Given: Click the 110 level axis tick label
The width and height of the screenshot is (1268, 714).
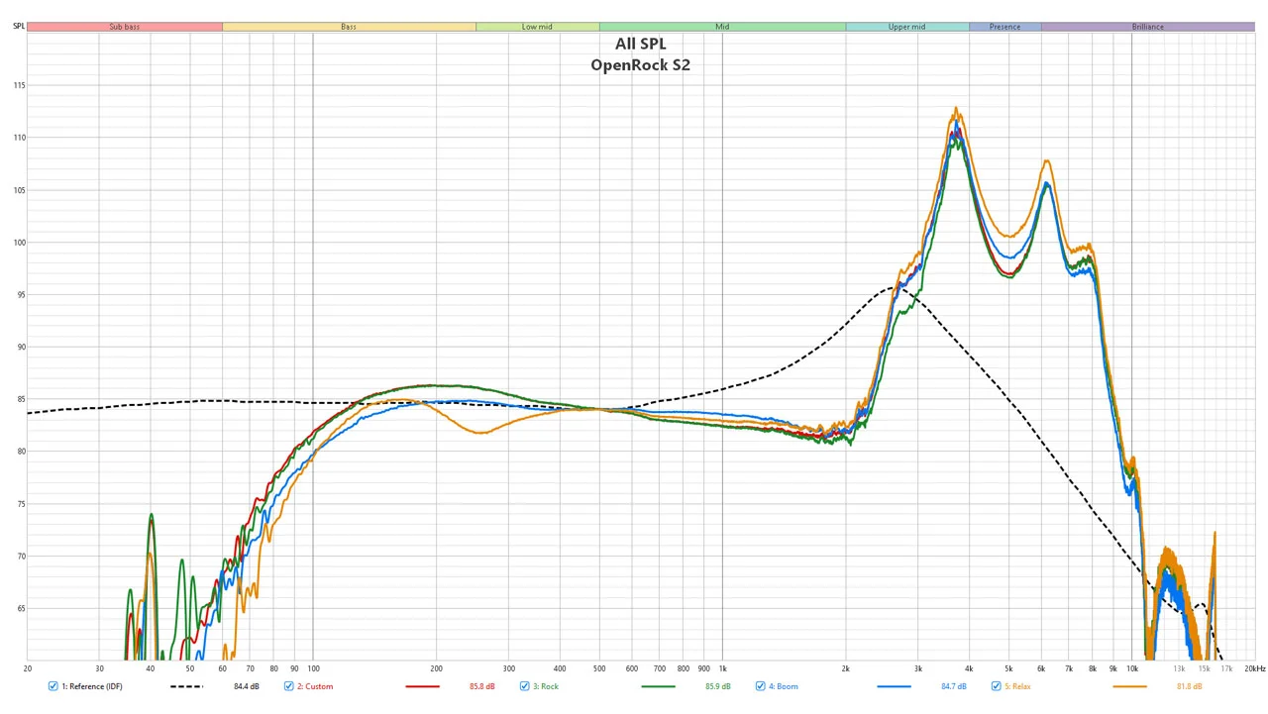Looking at the screenshot, I should 19,138.
